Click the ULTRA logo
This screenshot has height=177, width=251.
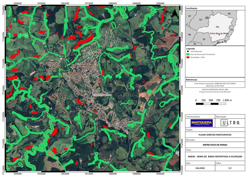pyautogui.click(x=230, y=123)
